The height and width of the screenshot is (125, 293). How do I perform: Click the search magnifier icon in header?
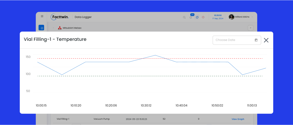click(x=184, y=17)
